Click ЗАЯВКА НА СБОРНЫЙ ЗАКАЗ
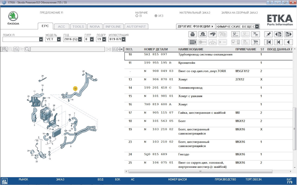The image size is (297, 185). point(239,13)
